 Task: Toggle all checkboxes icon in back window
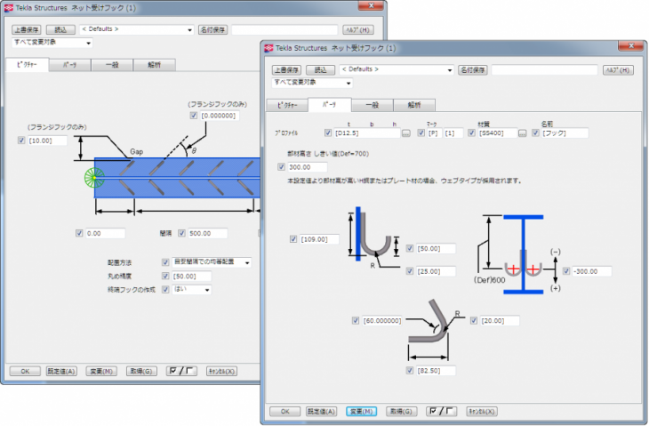[x=181, y=371]
